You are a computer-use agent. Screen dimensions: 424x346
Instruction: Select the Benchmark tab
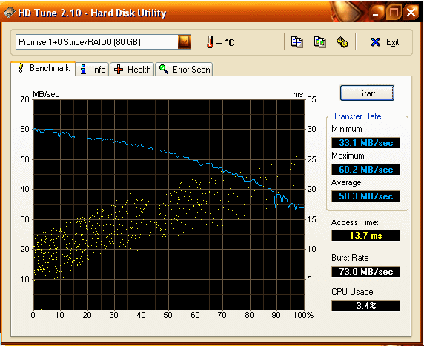[43, 68]
